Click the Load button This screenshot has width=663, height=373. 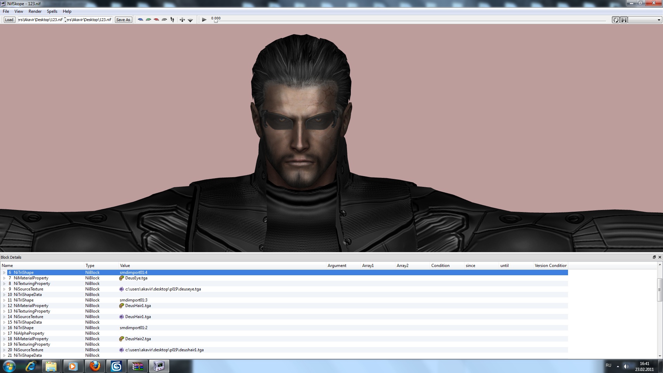9,20
